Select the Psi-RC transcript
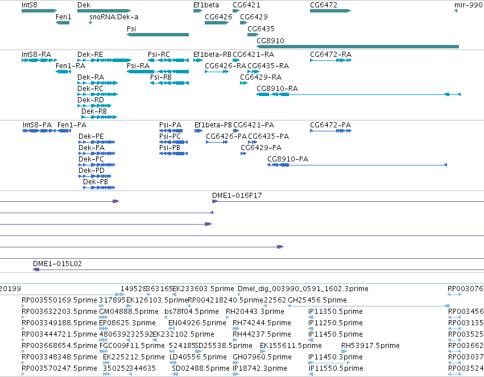The height and width of the screenshot is (377, 484). [168, 60]
